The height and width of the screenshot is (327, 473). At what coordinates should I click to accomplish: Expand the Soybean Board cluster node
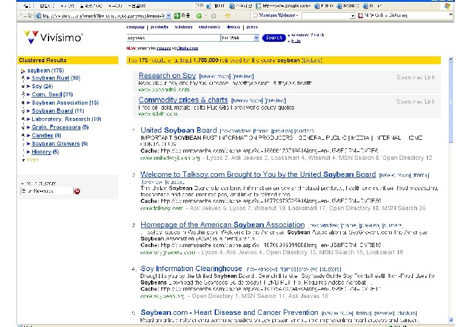pos(23,111)
